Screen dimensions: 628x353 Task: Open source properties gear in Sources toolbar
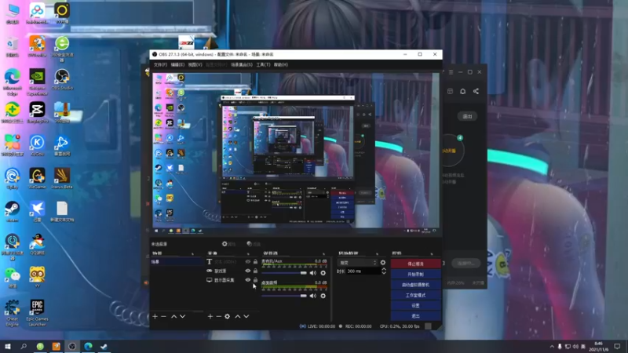[x=227, y=317]
